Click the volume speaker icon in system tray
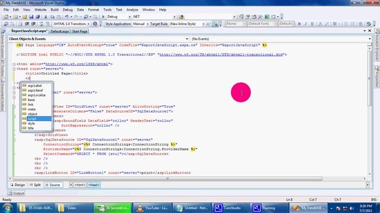The height and width of the screenshot is (213, 380). 351,208
